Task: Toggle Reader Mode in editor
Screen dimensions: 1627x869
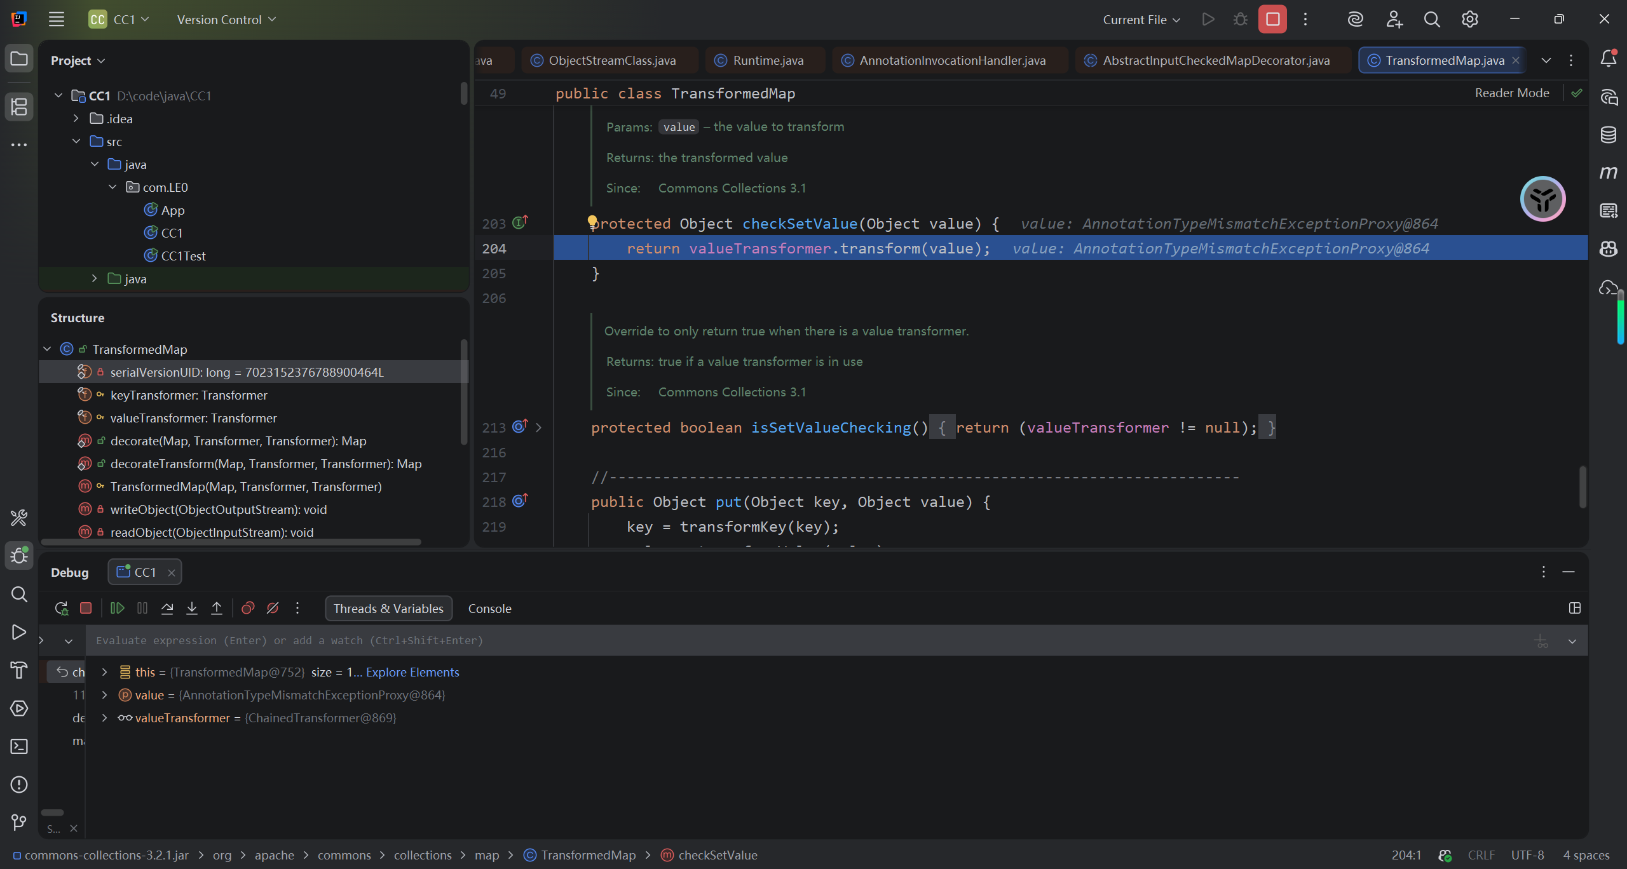Action: coord(1511,93)
